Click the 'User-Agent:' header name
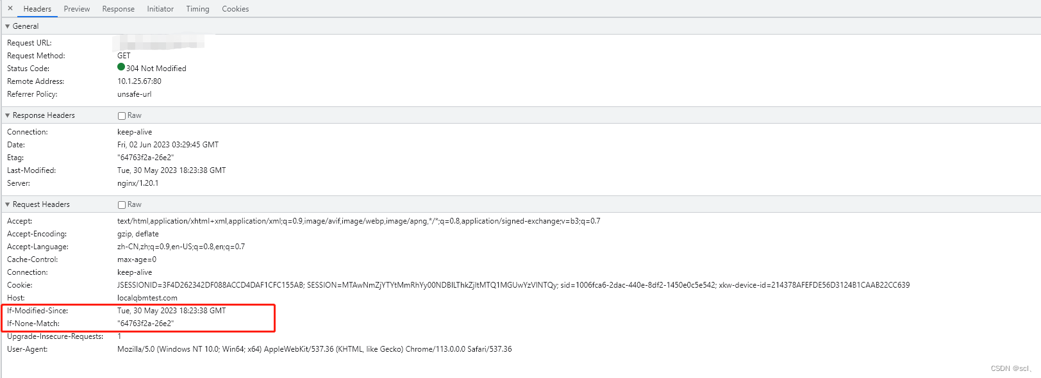This screenshot has height=378, width=1041. pos(28,349)
